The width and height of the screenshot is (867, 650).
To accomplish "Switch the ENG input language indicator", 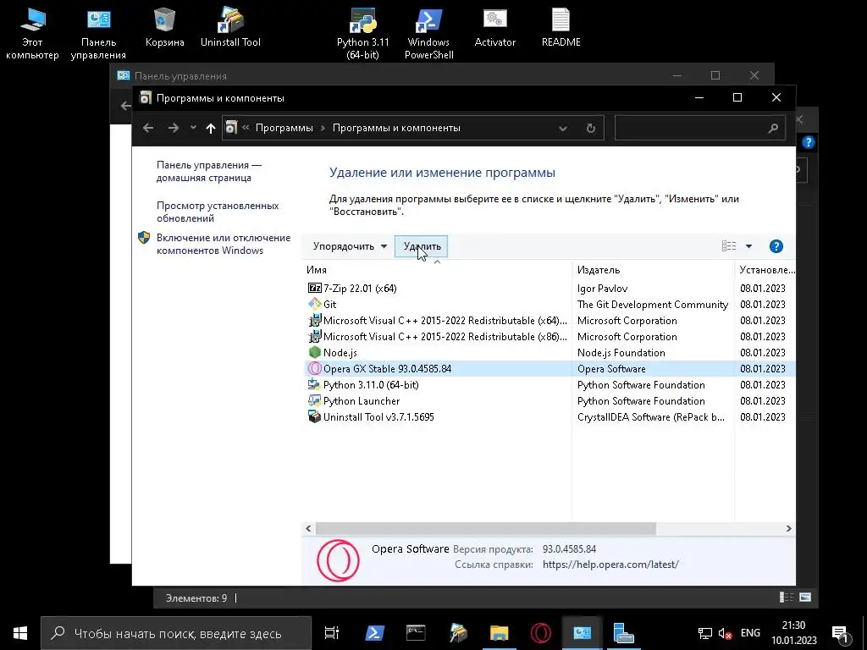I will click(x=750, y=633).
